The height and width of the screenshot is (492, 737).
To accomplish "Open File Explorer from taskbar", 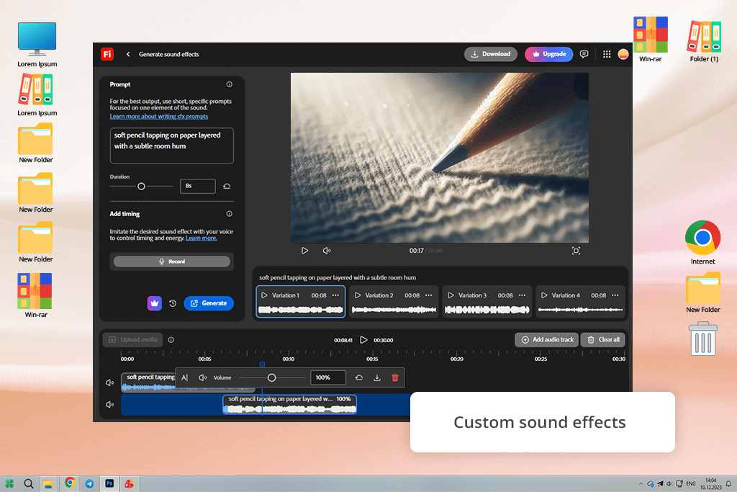I will coord(48,483).
